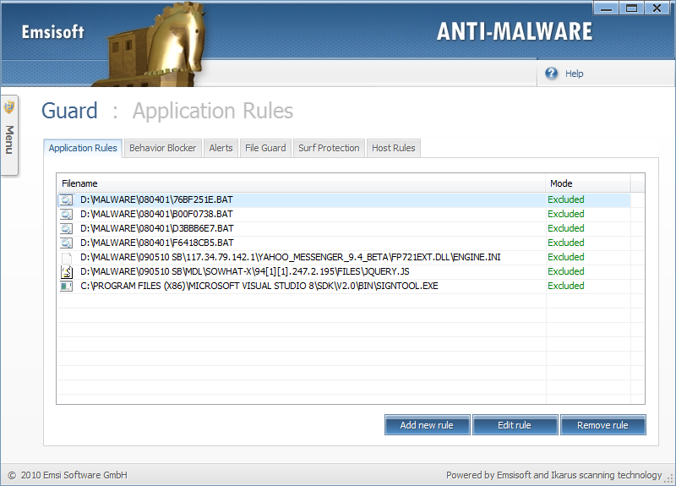Image resolution: width=676 pixels, height=486 pixels.
Task: Click Excluded mode for JQUERY.JS
Action: click(565, 271)
